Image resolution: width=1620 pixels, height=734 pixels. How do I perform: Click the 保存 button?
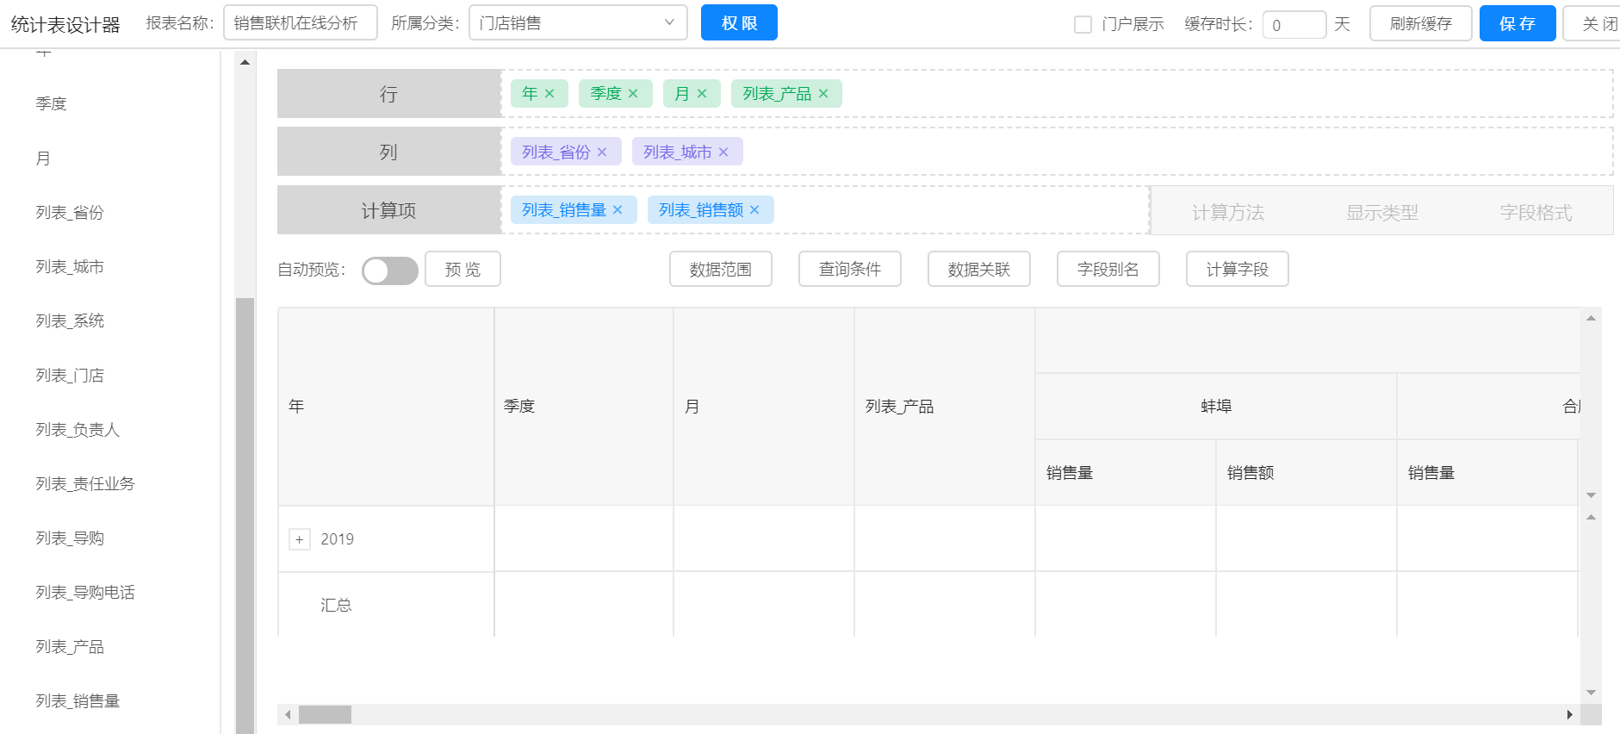(x=1517, y=23)
